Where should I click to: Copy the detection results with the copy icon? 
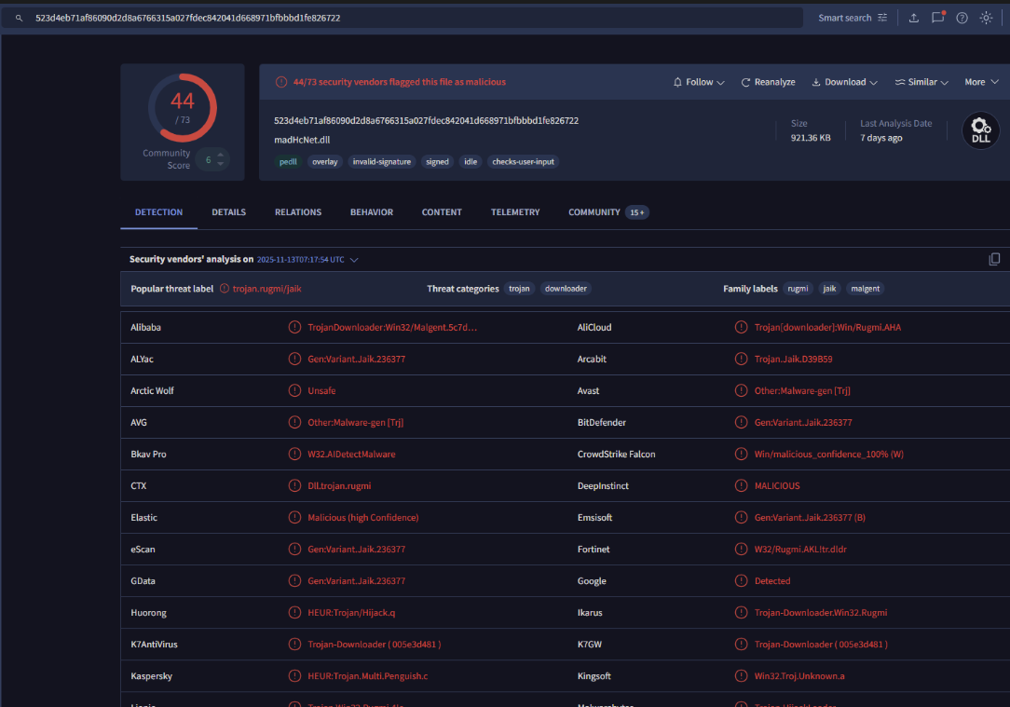point(994,259)
